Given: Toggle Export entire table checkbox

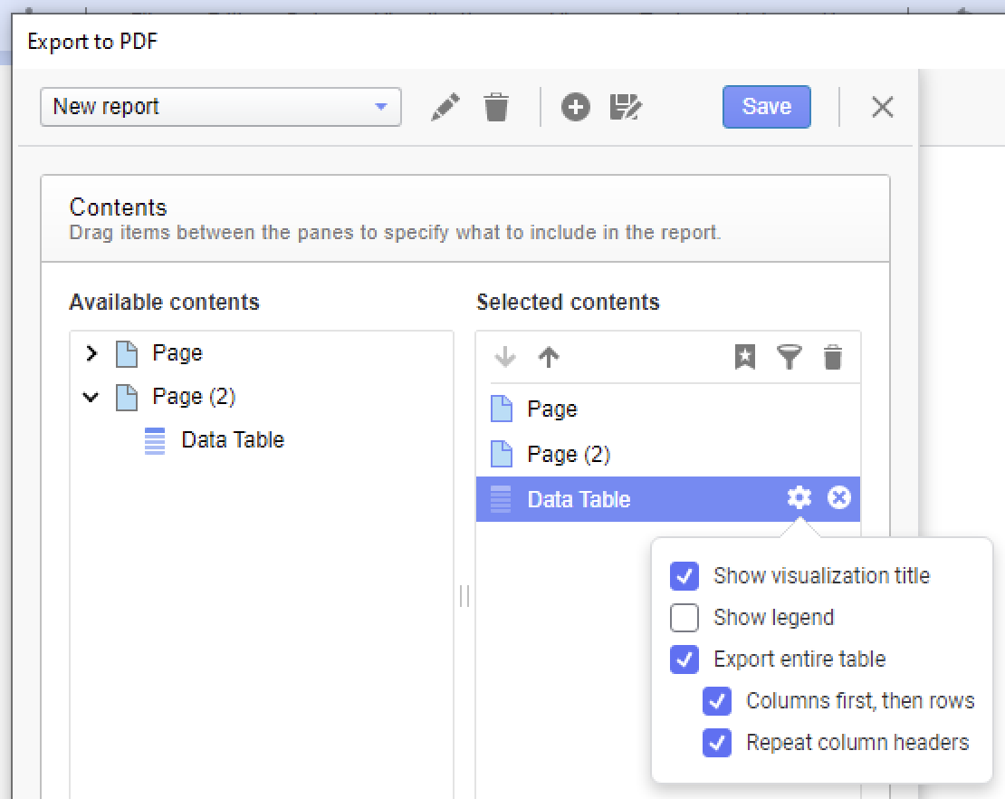Looking at the screenshot, I should [x=684, y=659].
